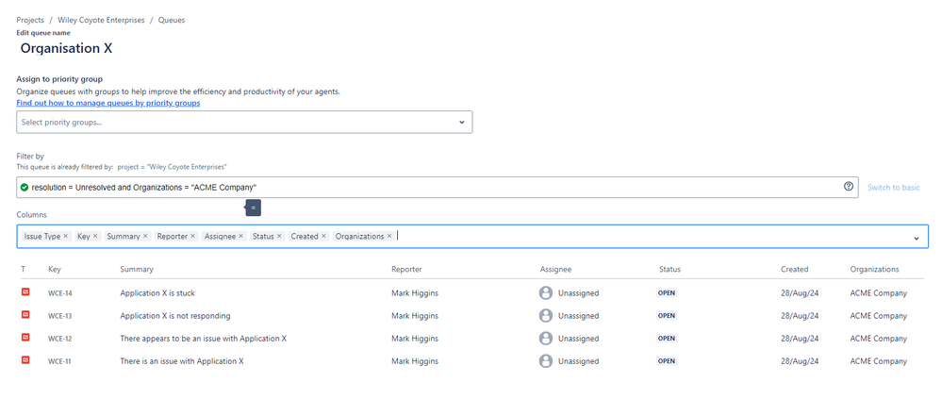Select summary 'Application X is not responding'
Viewport: 942px width, 399px height.
[x=174, y=315]
